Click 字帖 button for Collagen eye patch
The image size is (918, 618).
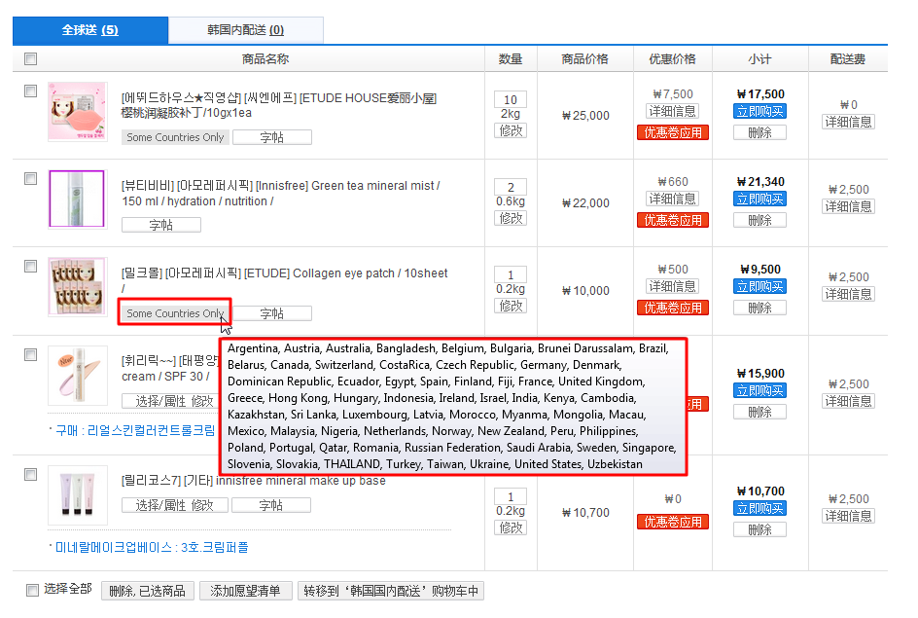tap(272, 313)
